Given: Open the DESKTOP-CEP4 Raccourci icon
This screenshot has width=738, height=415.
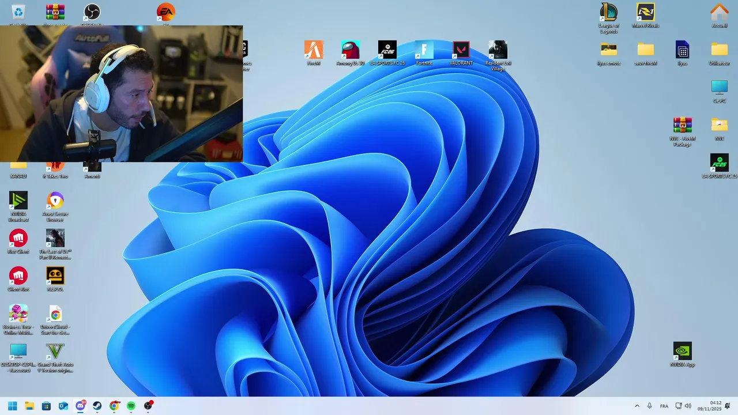Looking at the screenshot, I should pyautogui.click(x=18, y=357).
